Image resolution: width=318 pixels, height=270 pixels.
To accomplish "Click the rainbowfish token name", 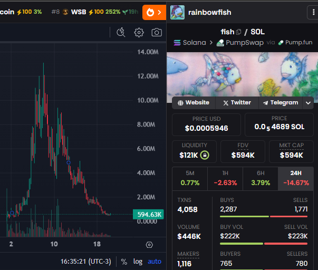I will click(x=210, y=12).
